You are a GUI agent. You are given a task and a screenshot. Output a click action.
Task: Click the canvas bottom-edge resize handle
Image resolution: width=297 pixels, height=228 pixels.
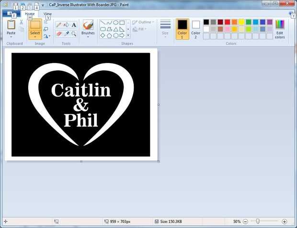[x=81, y=162]
